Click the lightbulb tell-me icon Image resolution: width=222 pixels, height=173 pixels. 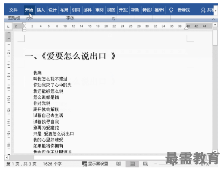pyautogui.click(x=171, y=10)
